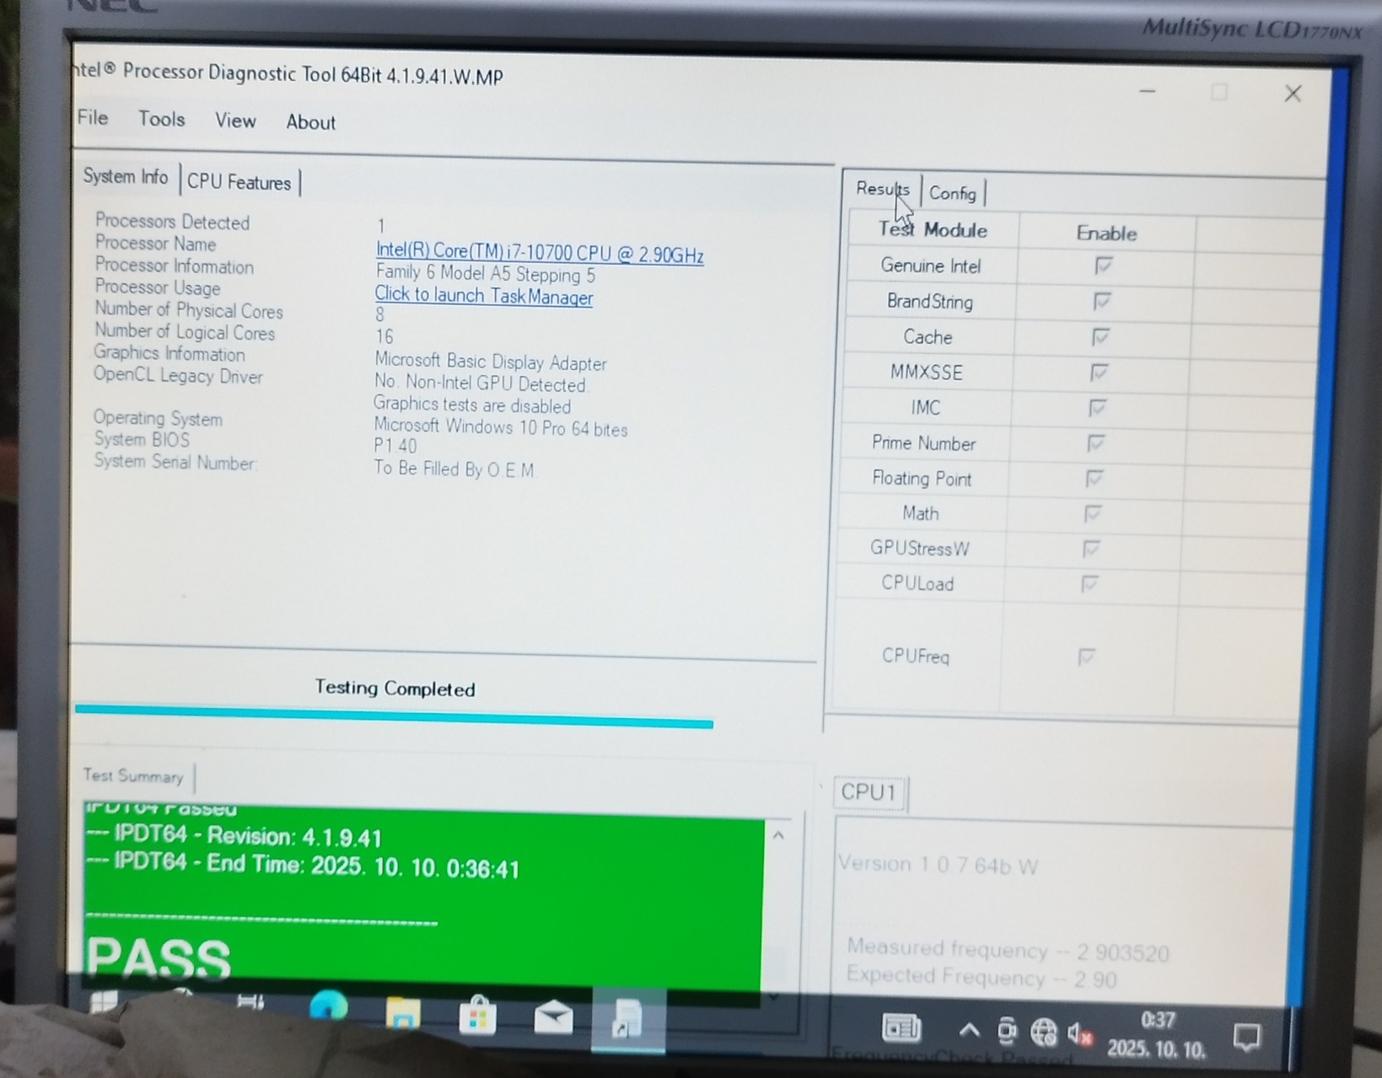Click the Testing Completed progress bar
Image resolution: width=1382 pixels, height=1078 pixels.
(x=394, y=716)
